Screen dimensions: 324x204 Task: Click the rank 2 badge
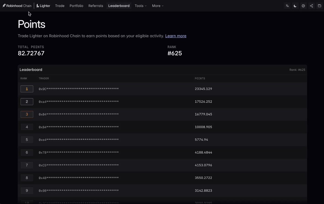pos(27,102)
